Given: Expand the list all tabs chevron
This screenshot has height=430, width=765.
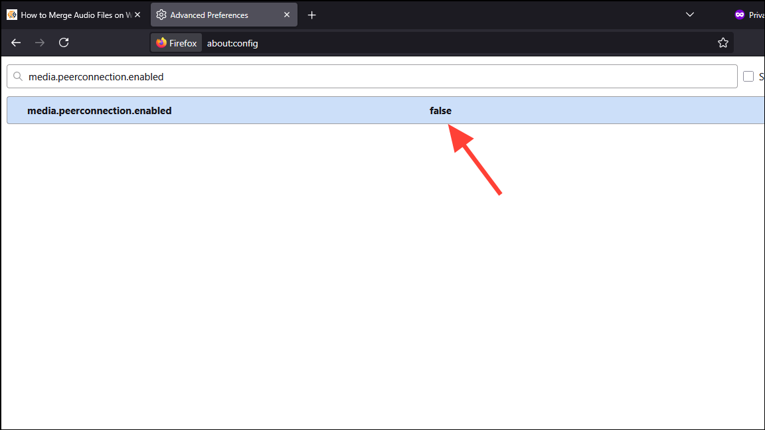Looking at the screenshot, I should pyautogui.click(x=689, y=15).
